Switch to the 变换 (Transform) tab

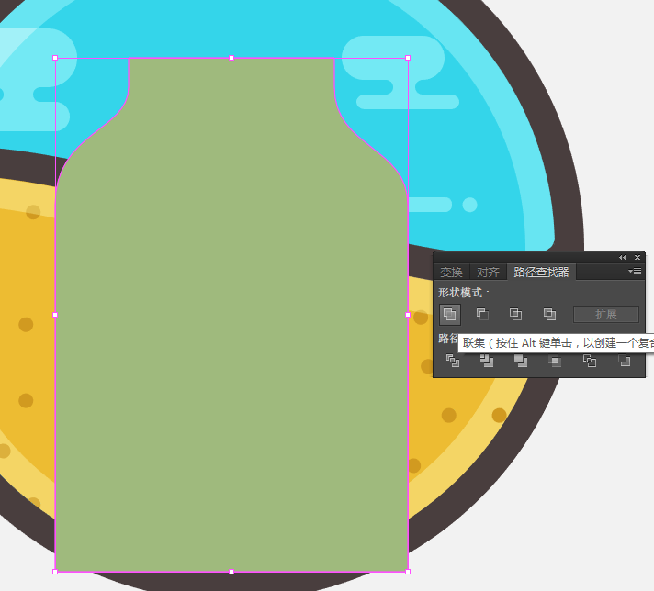[451, 273]
